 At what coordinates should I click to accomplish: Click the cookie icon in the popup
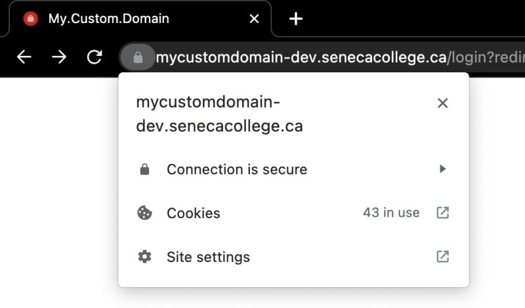[x=144, y=213]
